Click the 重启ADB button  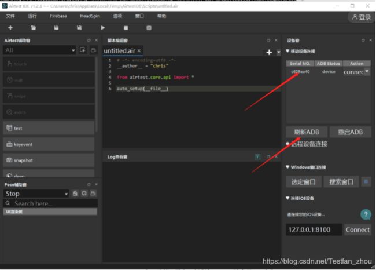click(350, 132)
